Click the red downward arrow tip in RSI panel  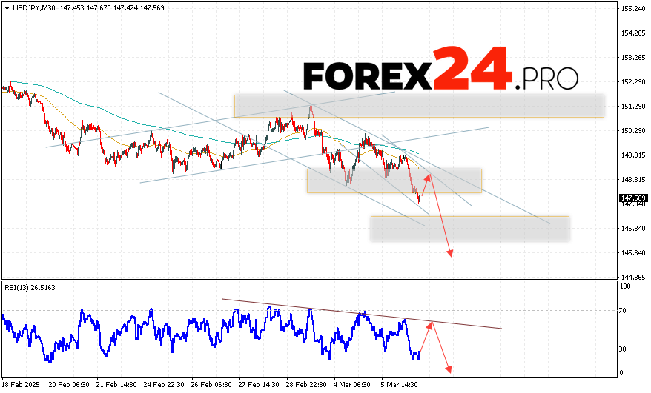pyautogui.click(x=447, y=369)
